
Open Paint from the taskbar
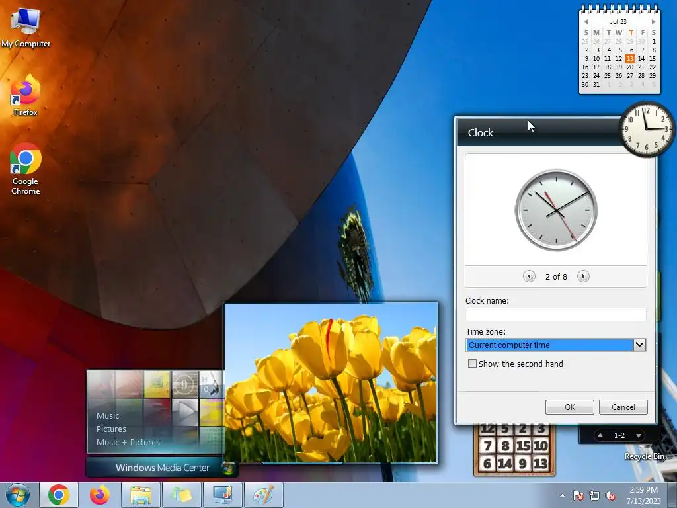[264, 495]
